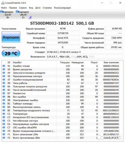Click status icon for C5 Нестабильные сектора
This screenshot has width=125, height=143.
tap(4, 121)
